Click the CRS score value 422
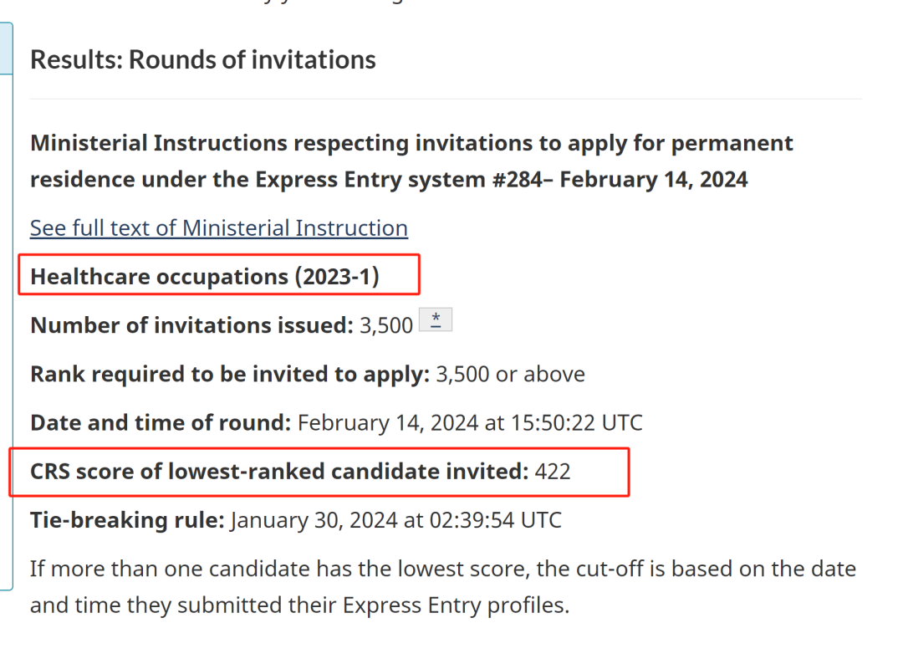This screenshot has width=903, height=664. click(553, 472)
